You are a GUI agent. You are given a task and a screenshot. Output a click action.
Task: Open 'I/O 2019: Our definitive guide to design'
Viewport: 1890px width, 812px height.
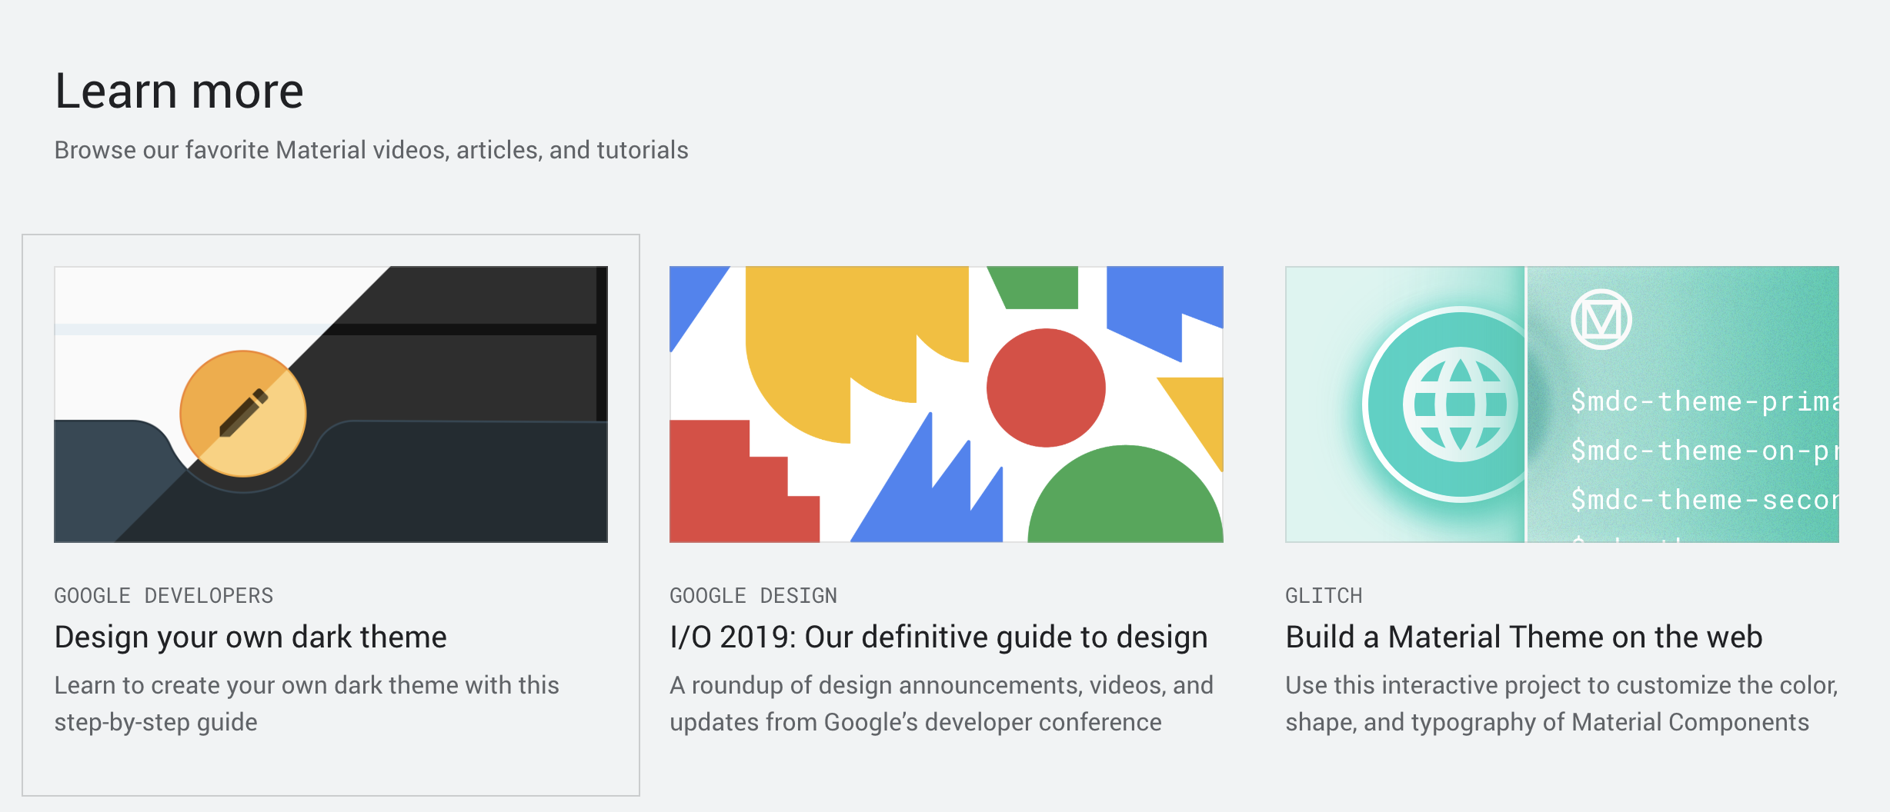coord(939,637)
